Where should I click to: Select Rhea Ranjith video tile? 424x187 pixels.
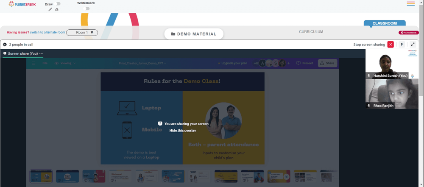tap(392, 94)
